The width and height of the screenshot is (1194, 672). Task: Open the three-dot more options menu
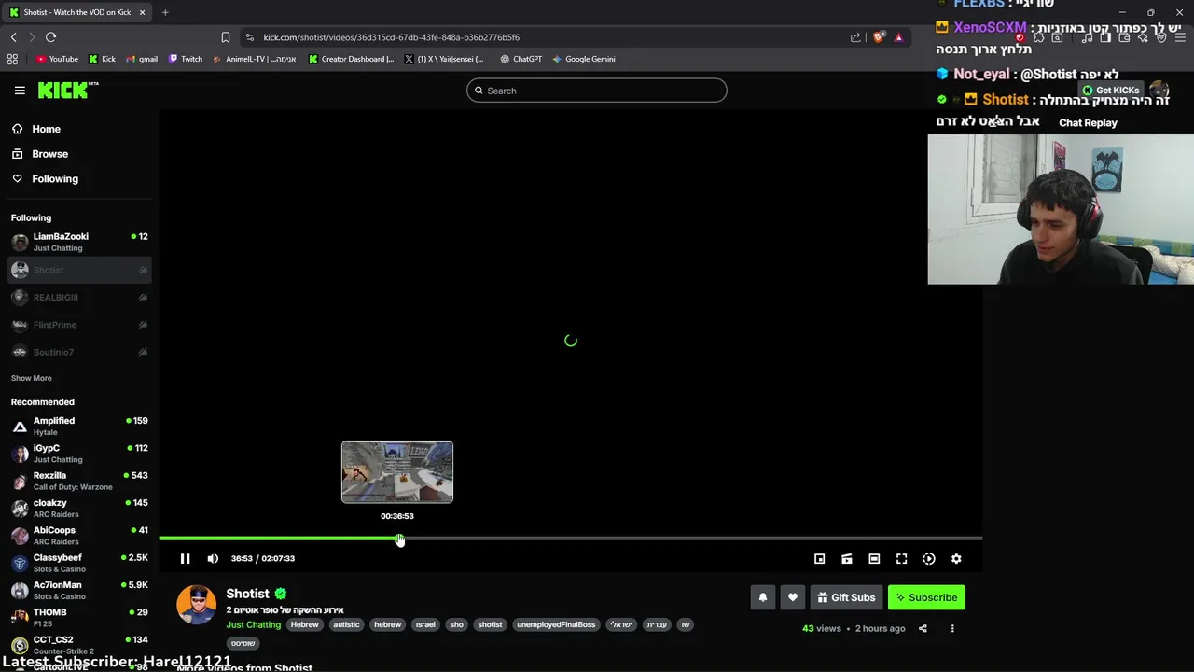952,628
